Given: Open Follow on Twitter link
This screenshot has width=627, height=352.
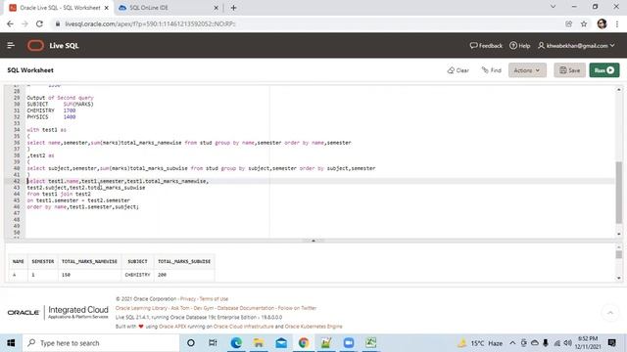Looking at the screenshot, I should click(x=297, y=308).
